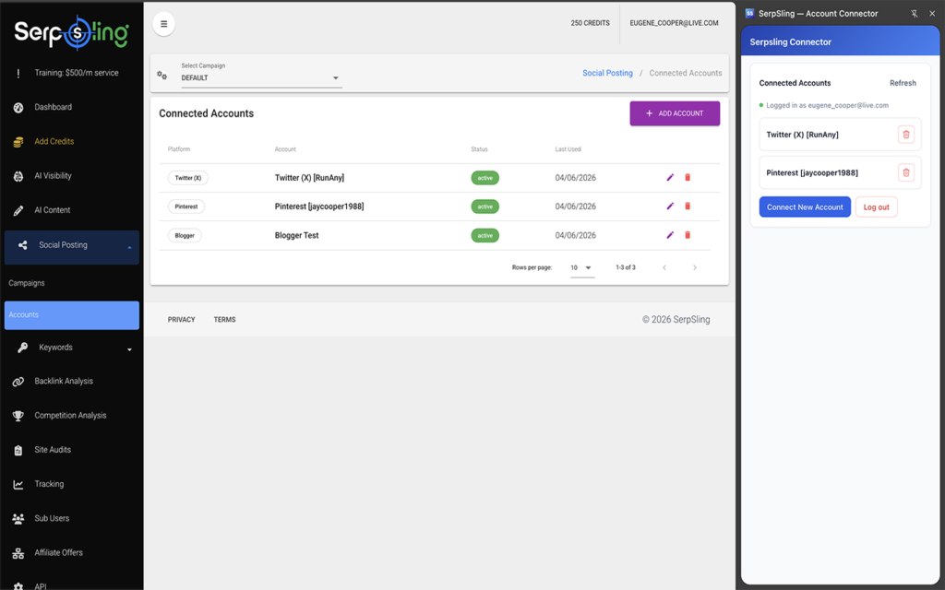
Task: Log out of the Serpsling Connector
Action: 876,207
